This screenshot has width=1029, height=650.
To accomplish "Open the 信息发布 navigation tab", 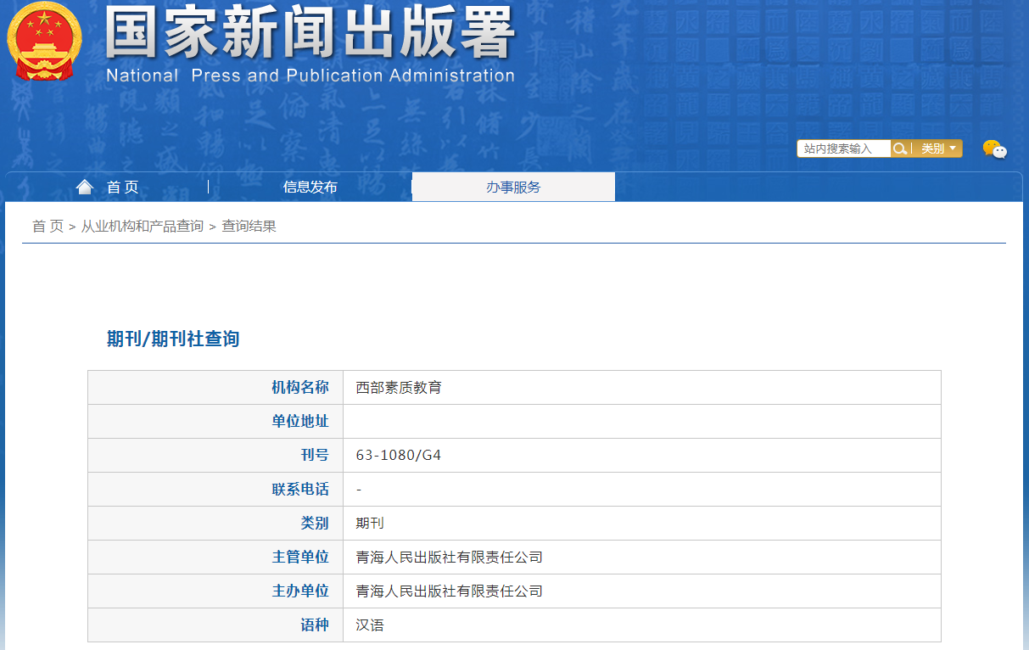I will (310, 188).
